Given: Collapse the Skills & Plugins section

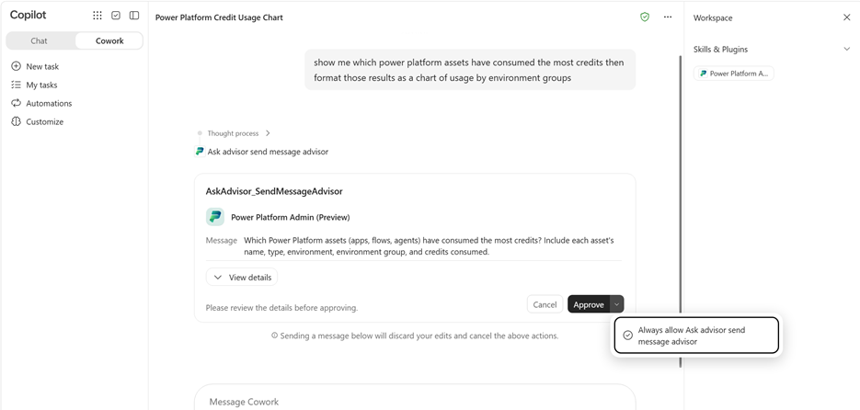Looking at the screenshot, I should (846, 49).
